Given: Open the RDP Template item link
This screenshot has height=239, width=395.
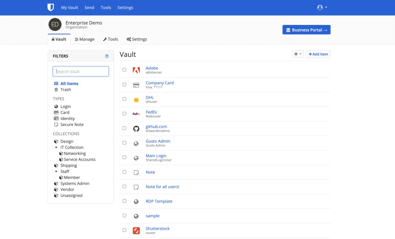Looking at the screenshot, I should coord(159,201).
